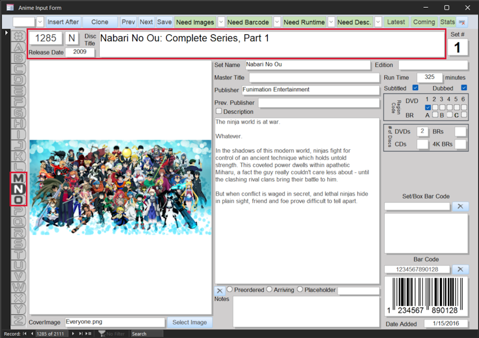Jump to titles starting with letter F
The image size is (479, 338).
pyautogui.click(x=19, y=102)
